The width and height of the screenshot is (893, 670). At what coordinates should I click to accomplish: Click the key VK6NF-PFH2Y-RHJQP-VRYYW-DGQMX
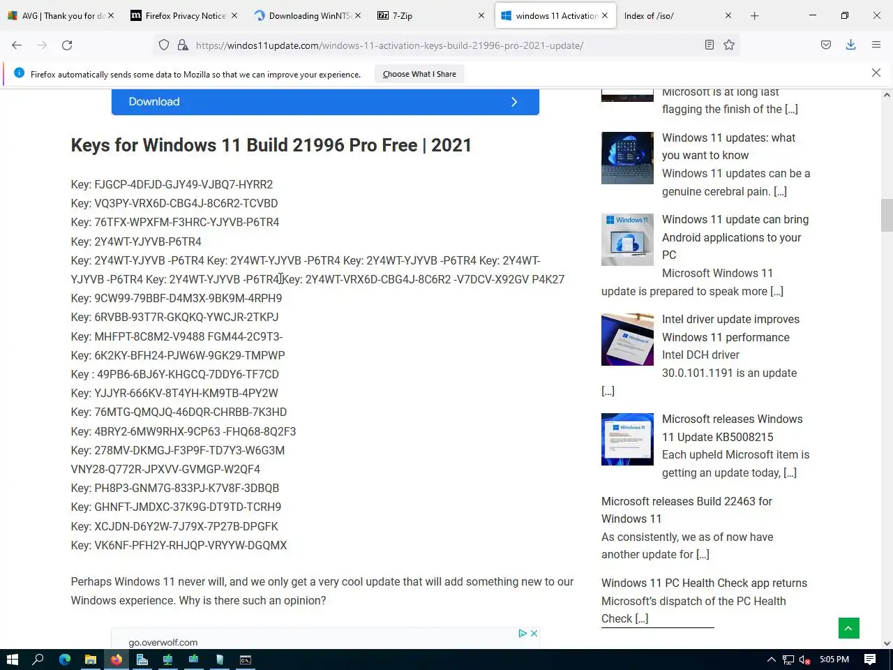(x=190, y=546)
